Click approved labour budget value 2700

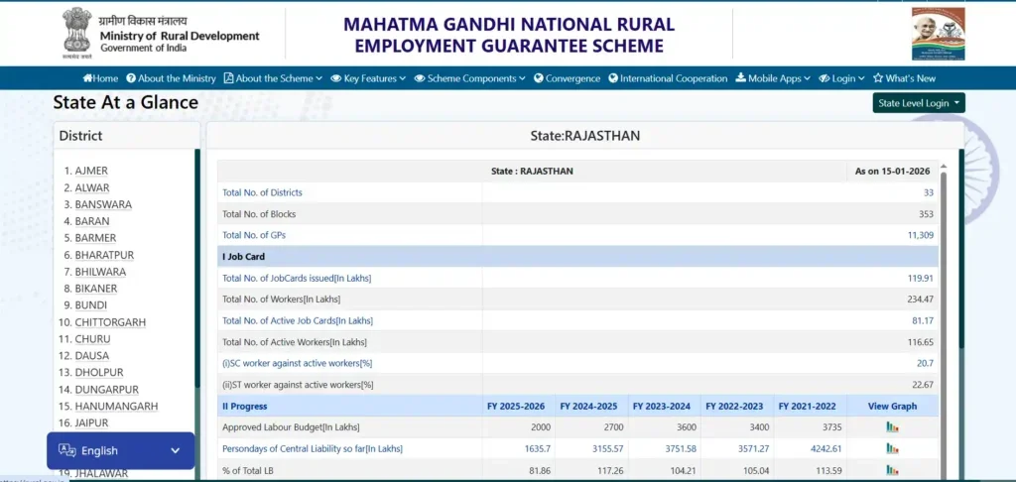pyautogui.click(x=613, y=426)
